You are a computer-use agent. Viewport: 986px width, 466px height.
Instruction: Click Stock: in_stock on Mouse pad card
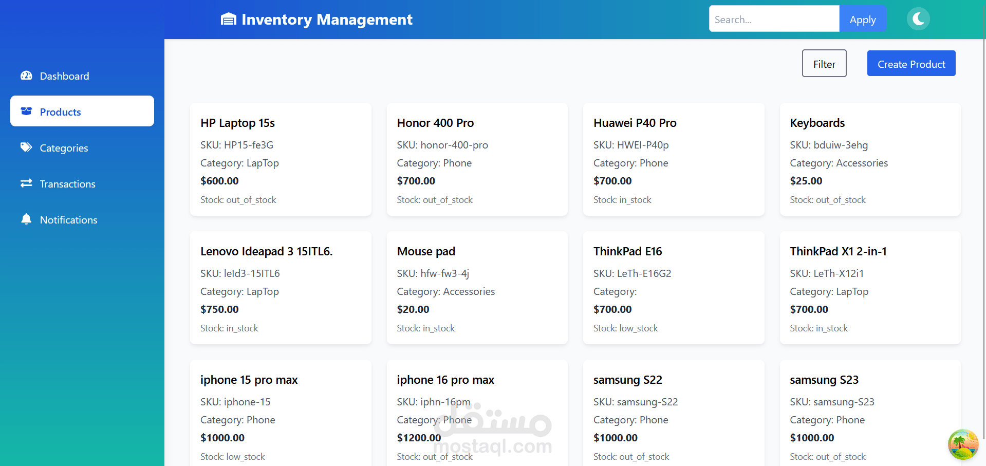point(425,328)
